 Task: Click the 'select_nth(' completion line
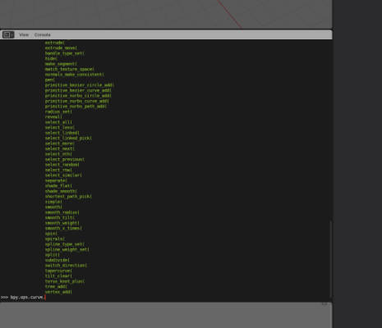pyautogui.click(x=58, y=154)
